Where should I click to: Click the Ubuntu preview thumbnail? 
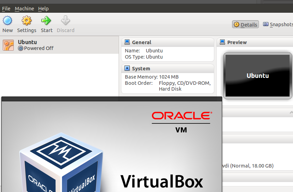point(258,76)
